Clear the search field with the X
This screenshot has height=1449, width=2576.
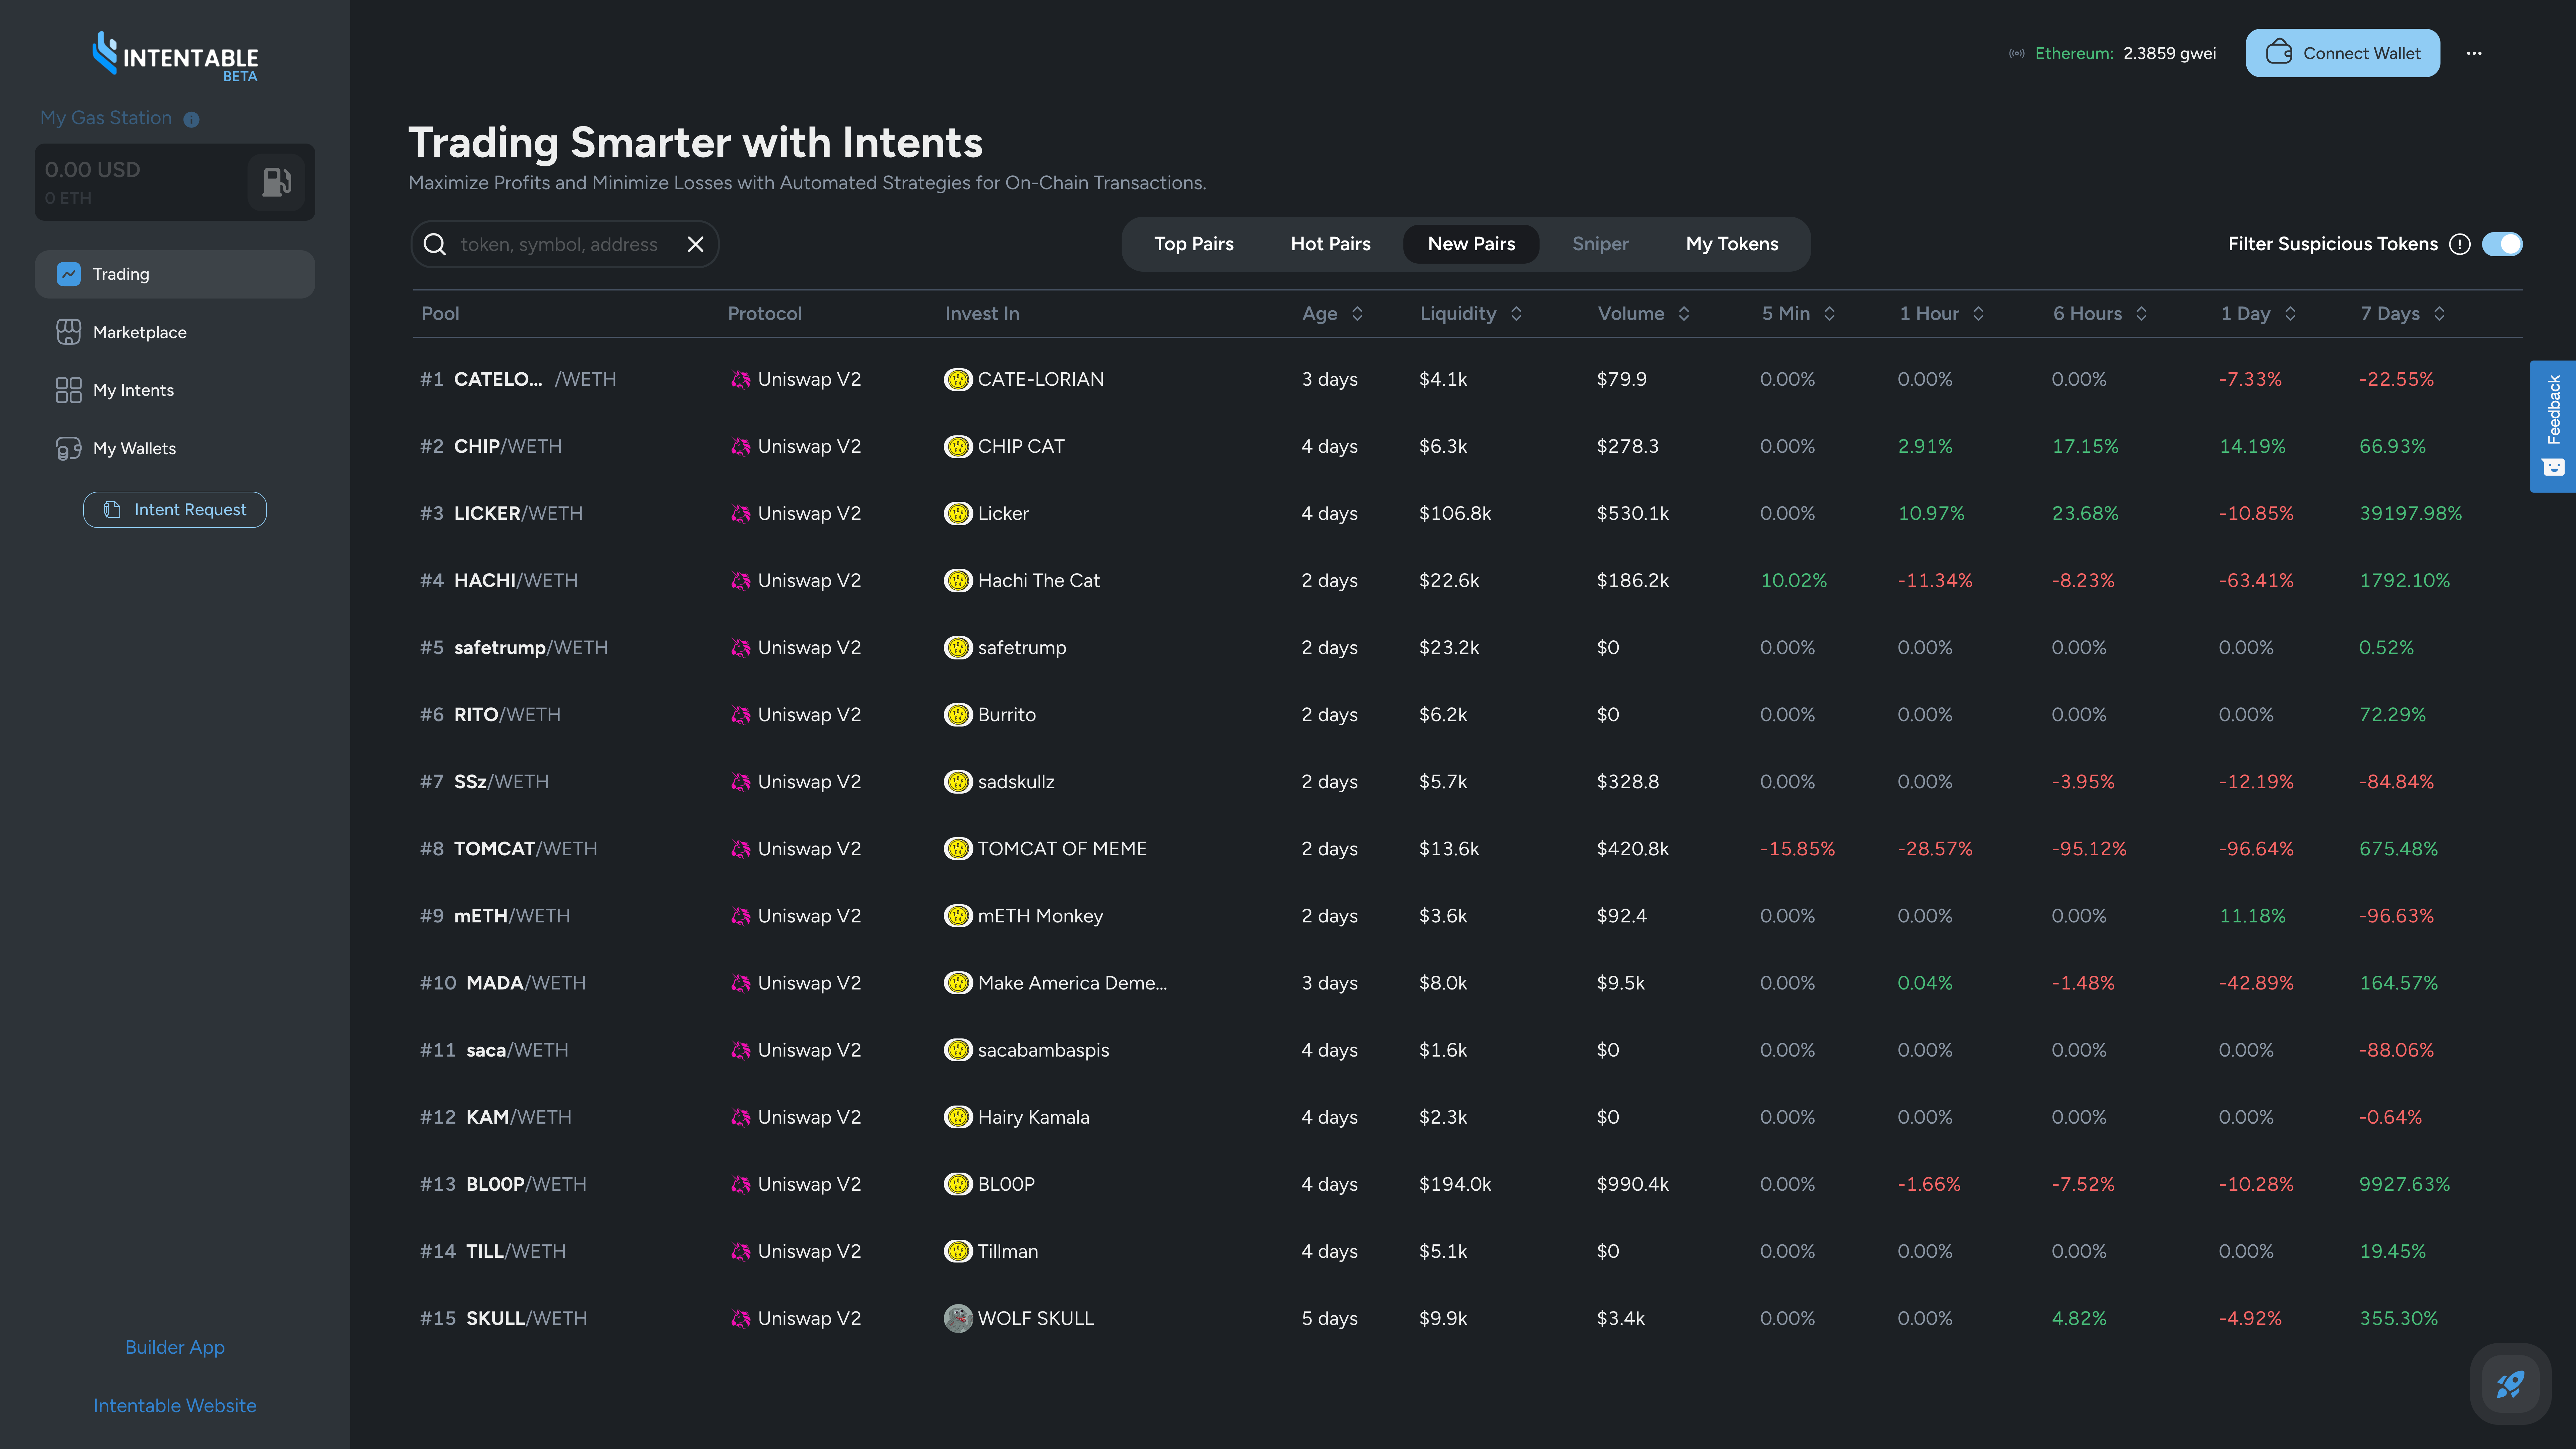click(696, 244)
